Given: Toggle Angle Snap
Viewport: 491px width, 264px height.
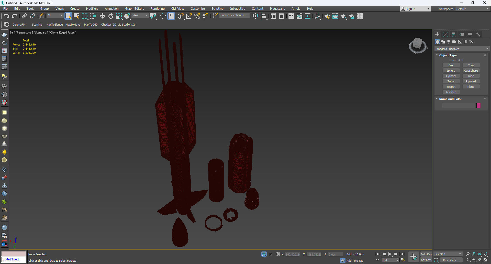Looking at the screenshot, I should pyautogui.click(x=189, y=16).
